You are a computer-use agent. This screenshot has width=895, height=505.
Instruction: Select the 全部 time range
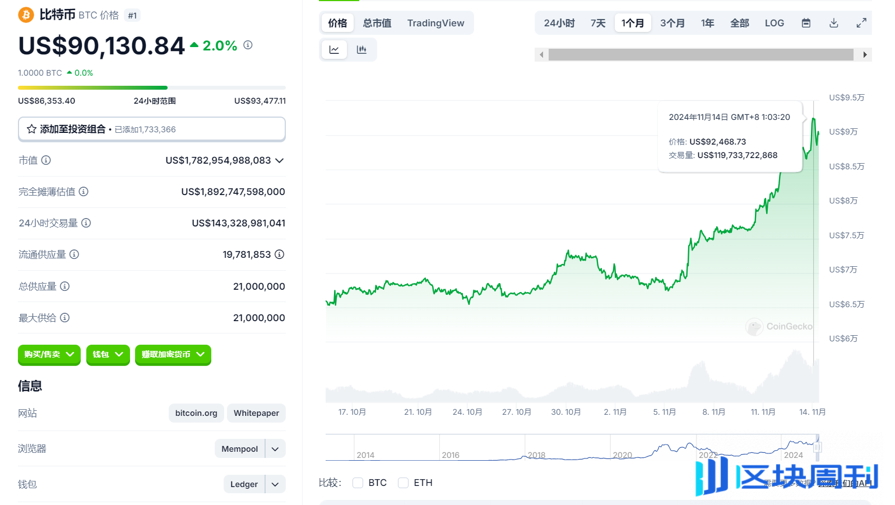click(x=740, y=23)
